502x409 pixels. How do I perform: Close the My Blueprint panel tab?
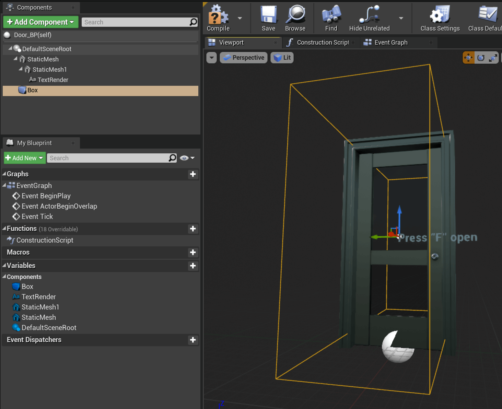[x=73, y=143]
